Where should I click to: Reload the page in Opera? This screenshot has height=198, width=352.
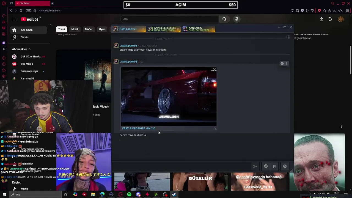21,10
